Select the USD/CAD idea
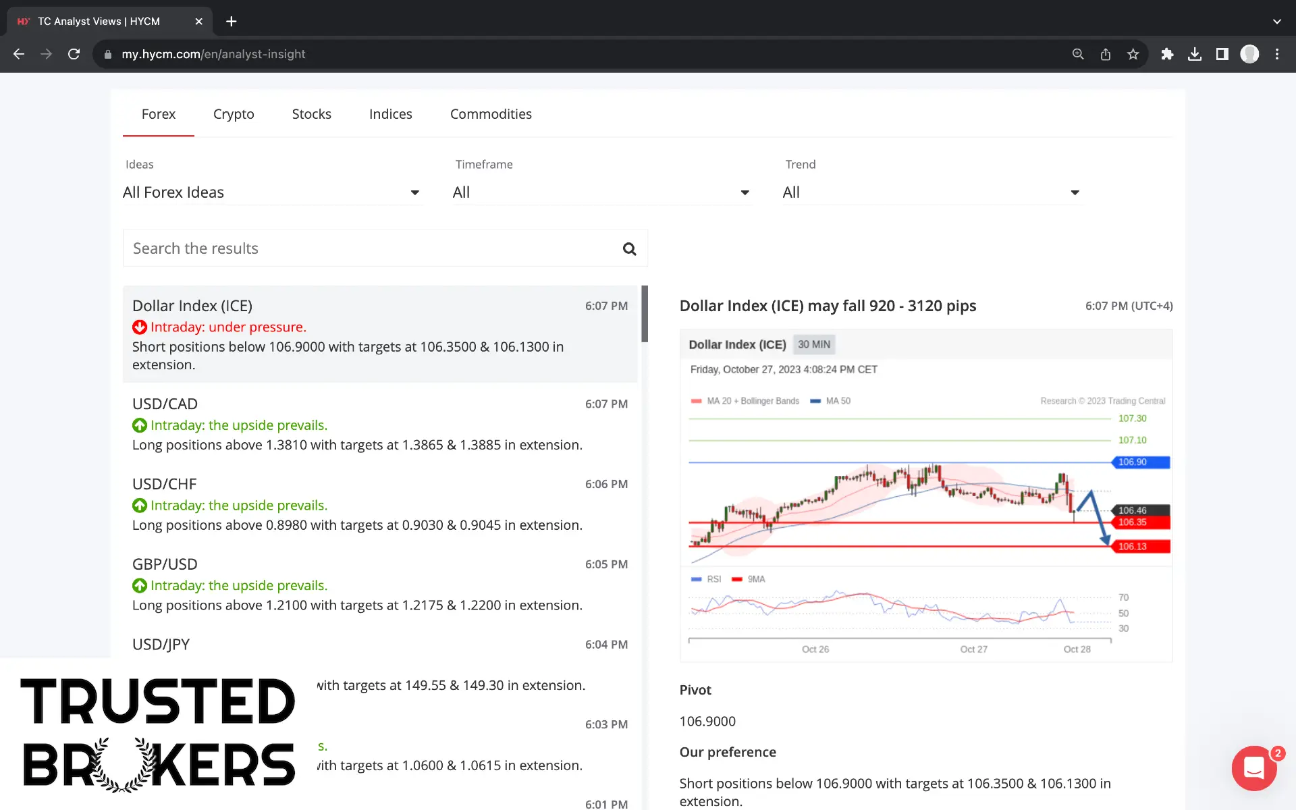The width and height of the screenshot is (1296, 810). click(380, 424)
